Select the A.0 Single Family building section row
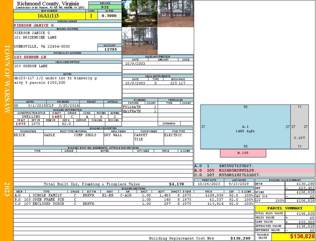 tap(134, 195)
